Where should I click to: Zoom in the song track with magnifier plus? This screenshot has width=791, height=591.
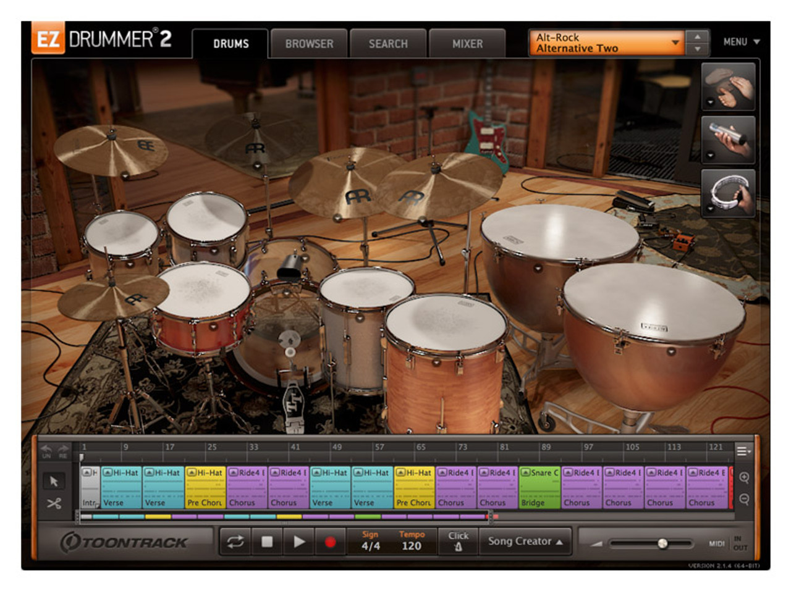point(744,477)
